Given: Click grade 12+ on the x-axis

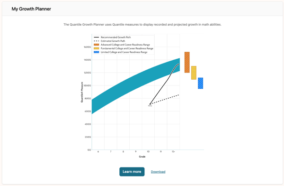Looking at the screenshot, I should click(173, 151).
